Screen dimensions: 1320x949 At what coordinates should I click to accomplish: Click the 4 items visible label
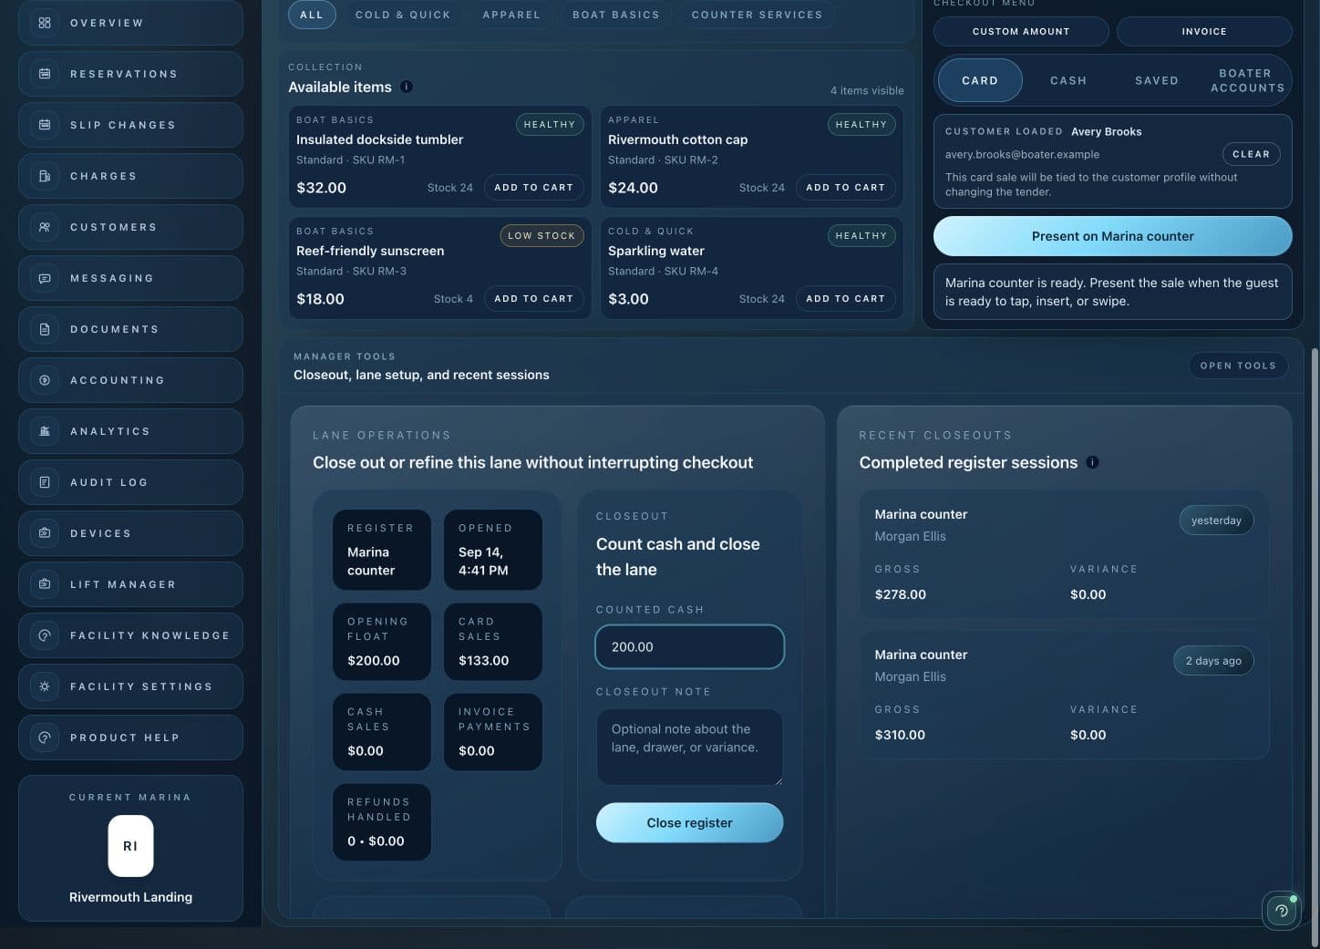(867, 90)
